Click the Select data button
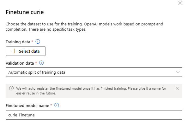This screenshot has width=187, height=123. 26,51
